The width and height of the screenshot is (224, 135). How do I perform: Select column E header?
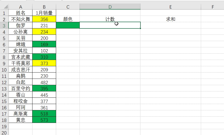pyautogui.click(x=170, y=7)
